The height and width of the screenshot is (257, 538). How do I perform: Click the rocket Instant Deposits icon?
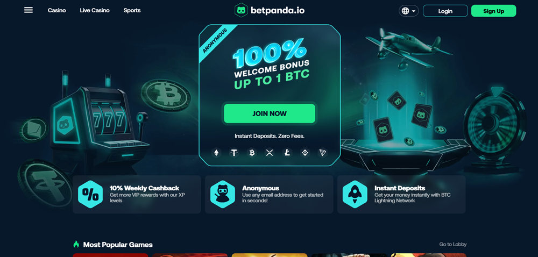click(355, 194)
